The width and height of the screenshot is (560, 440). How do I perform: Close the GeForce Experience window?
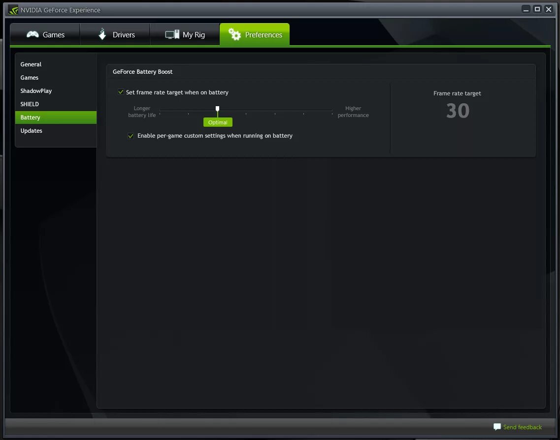549,9
